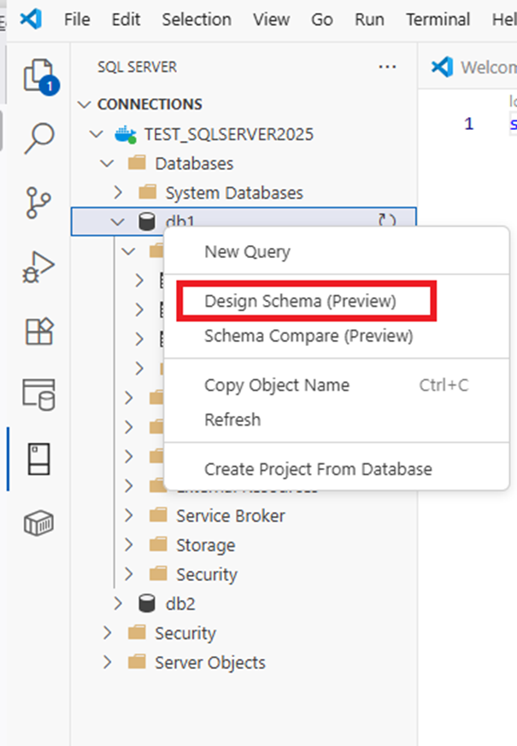Click the db1 database cylinder icon
The height and width of the screenshot is (746, 517).
pos(146,221)
